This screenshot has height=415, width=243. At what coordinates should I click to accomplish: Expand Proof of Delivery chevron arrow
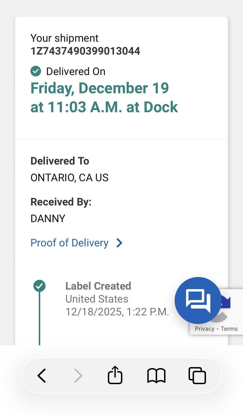coord(119,243)
